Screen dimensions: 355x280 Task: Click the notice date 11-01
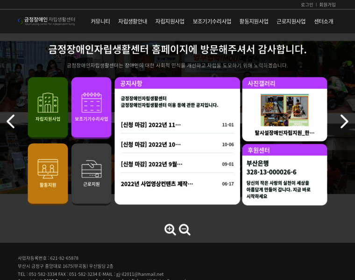(x=228, y=125)
